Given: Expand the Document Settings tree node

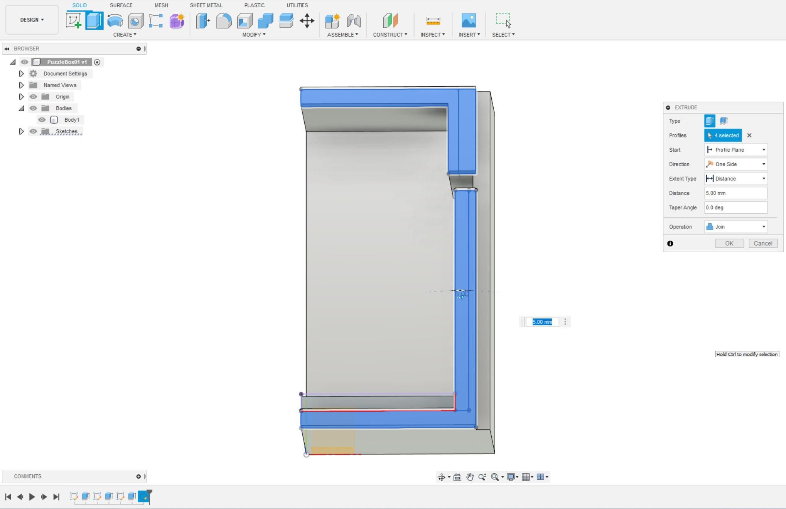Looking at the screenshot, I should 21,74.
